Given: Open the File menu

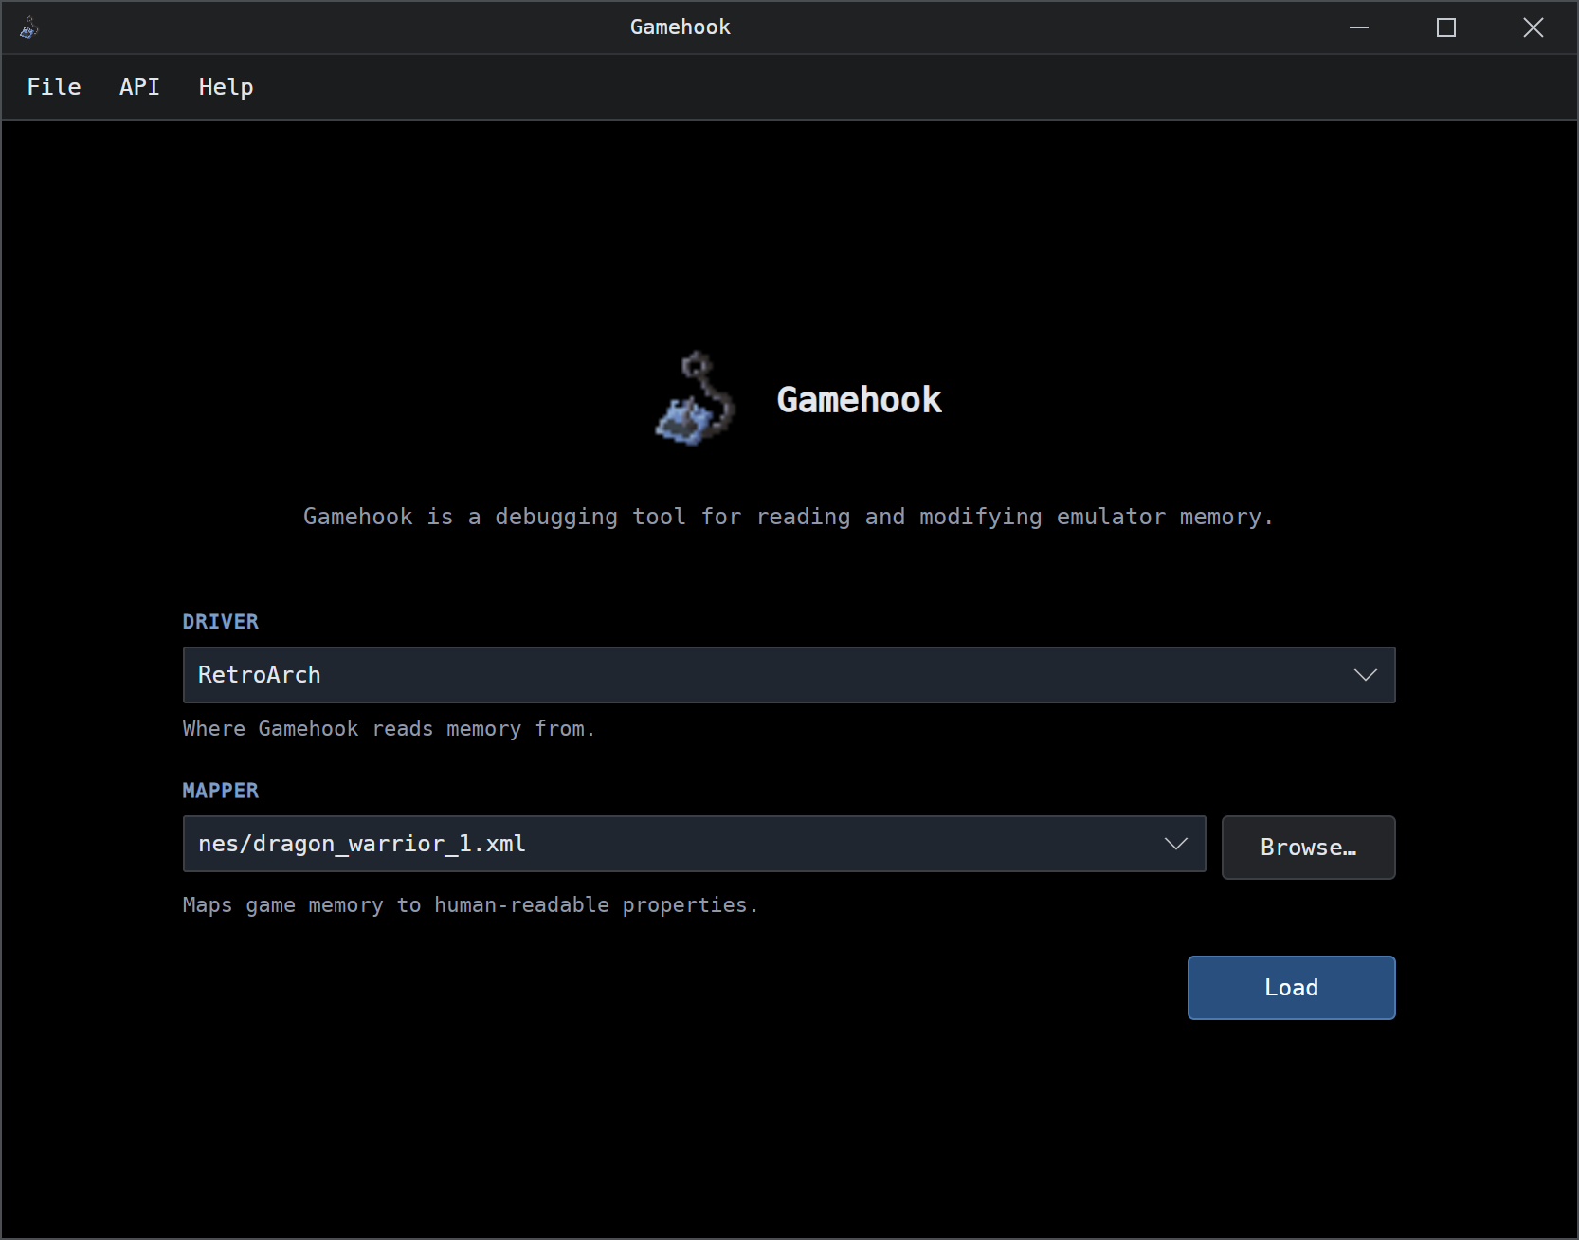Looking at the screenshot, I should click(54, 87).
